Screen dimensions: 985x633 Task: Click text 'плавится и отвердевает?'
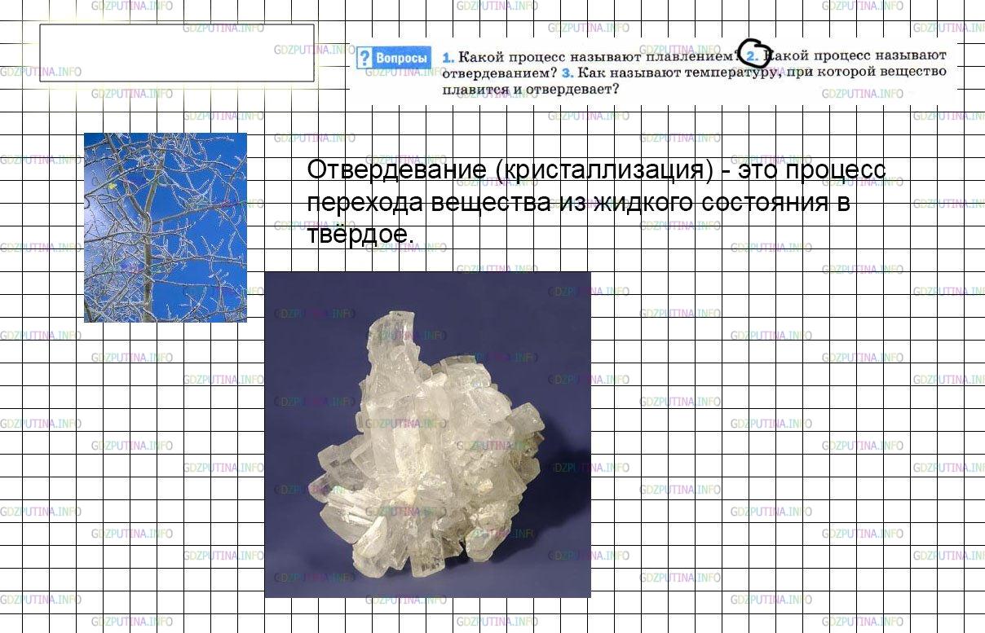click(528, 90)
